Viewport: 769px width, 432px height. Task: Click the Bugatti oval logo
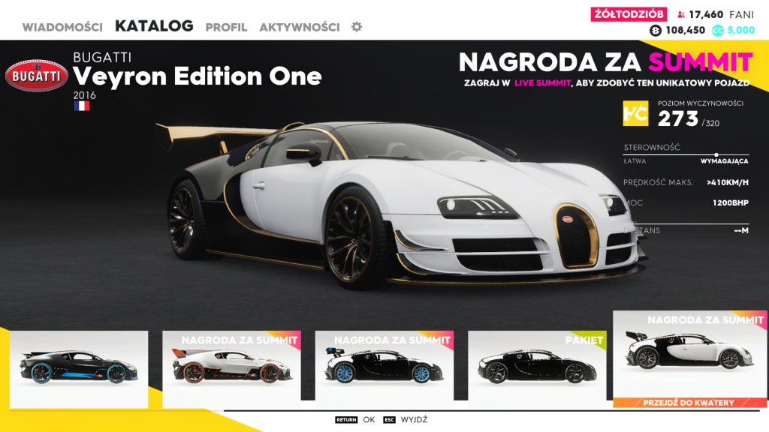pos(36,76)
